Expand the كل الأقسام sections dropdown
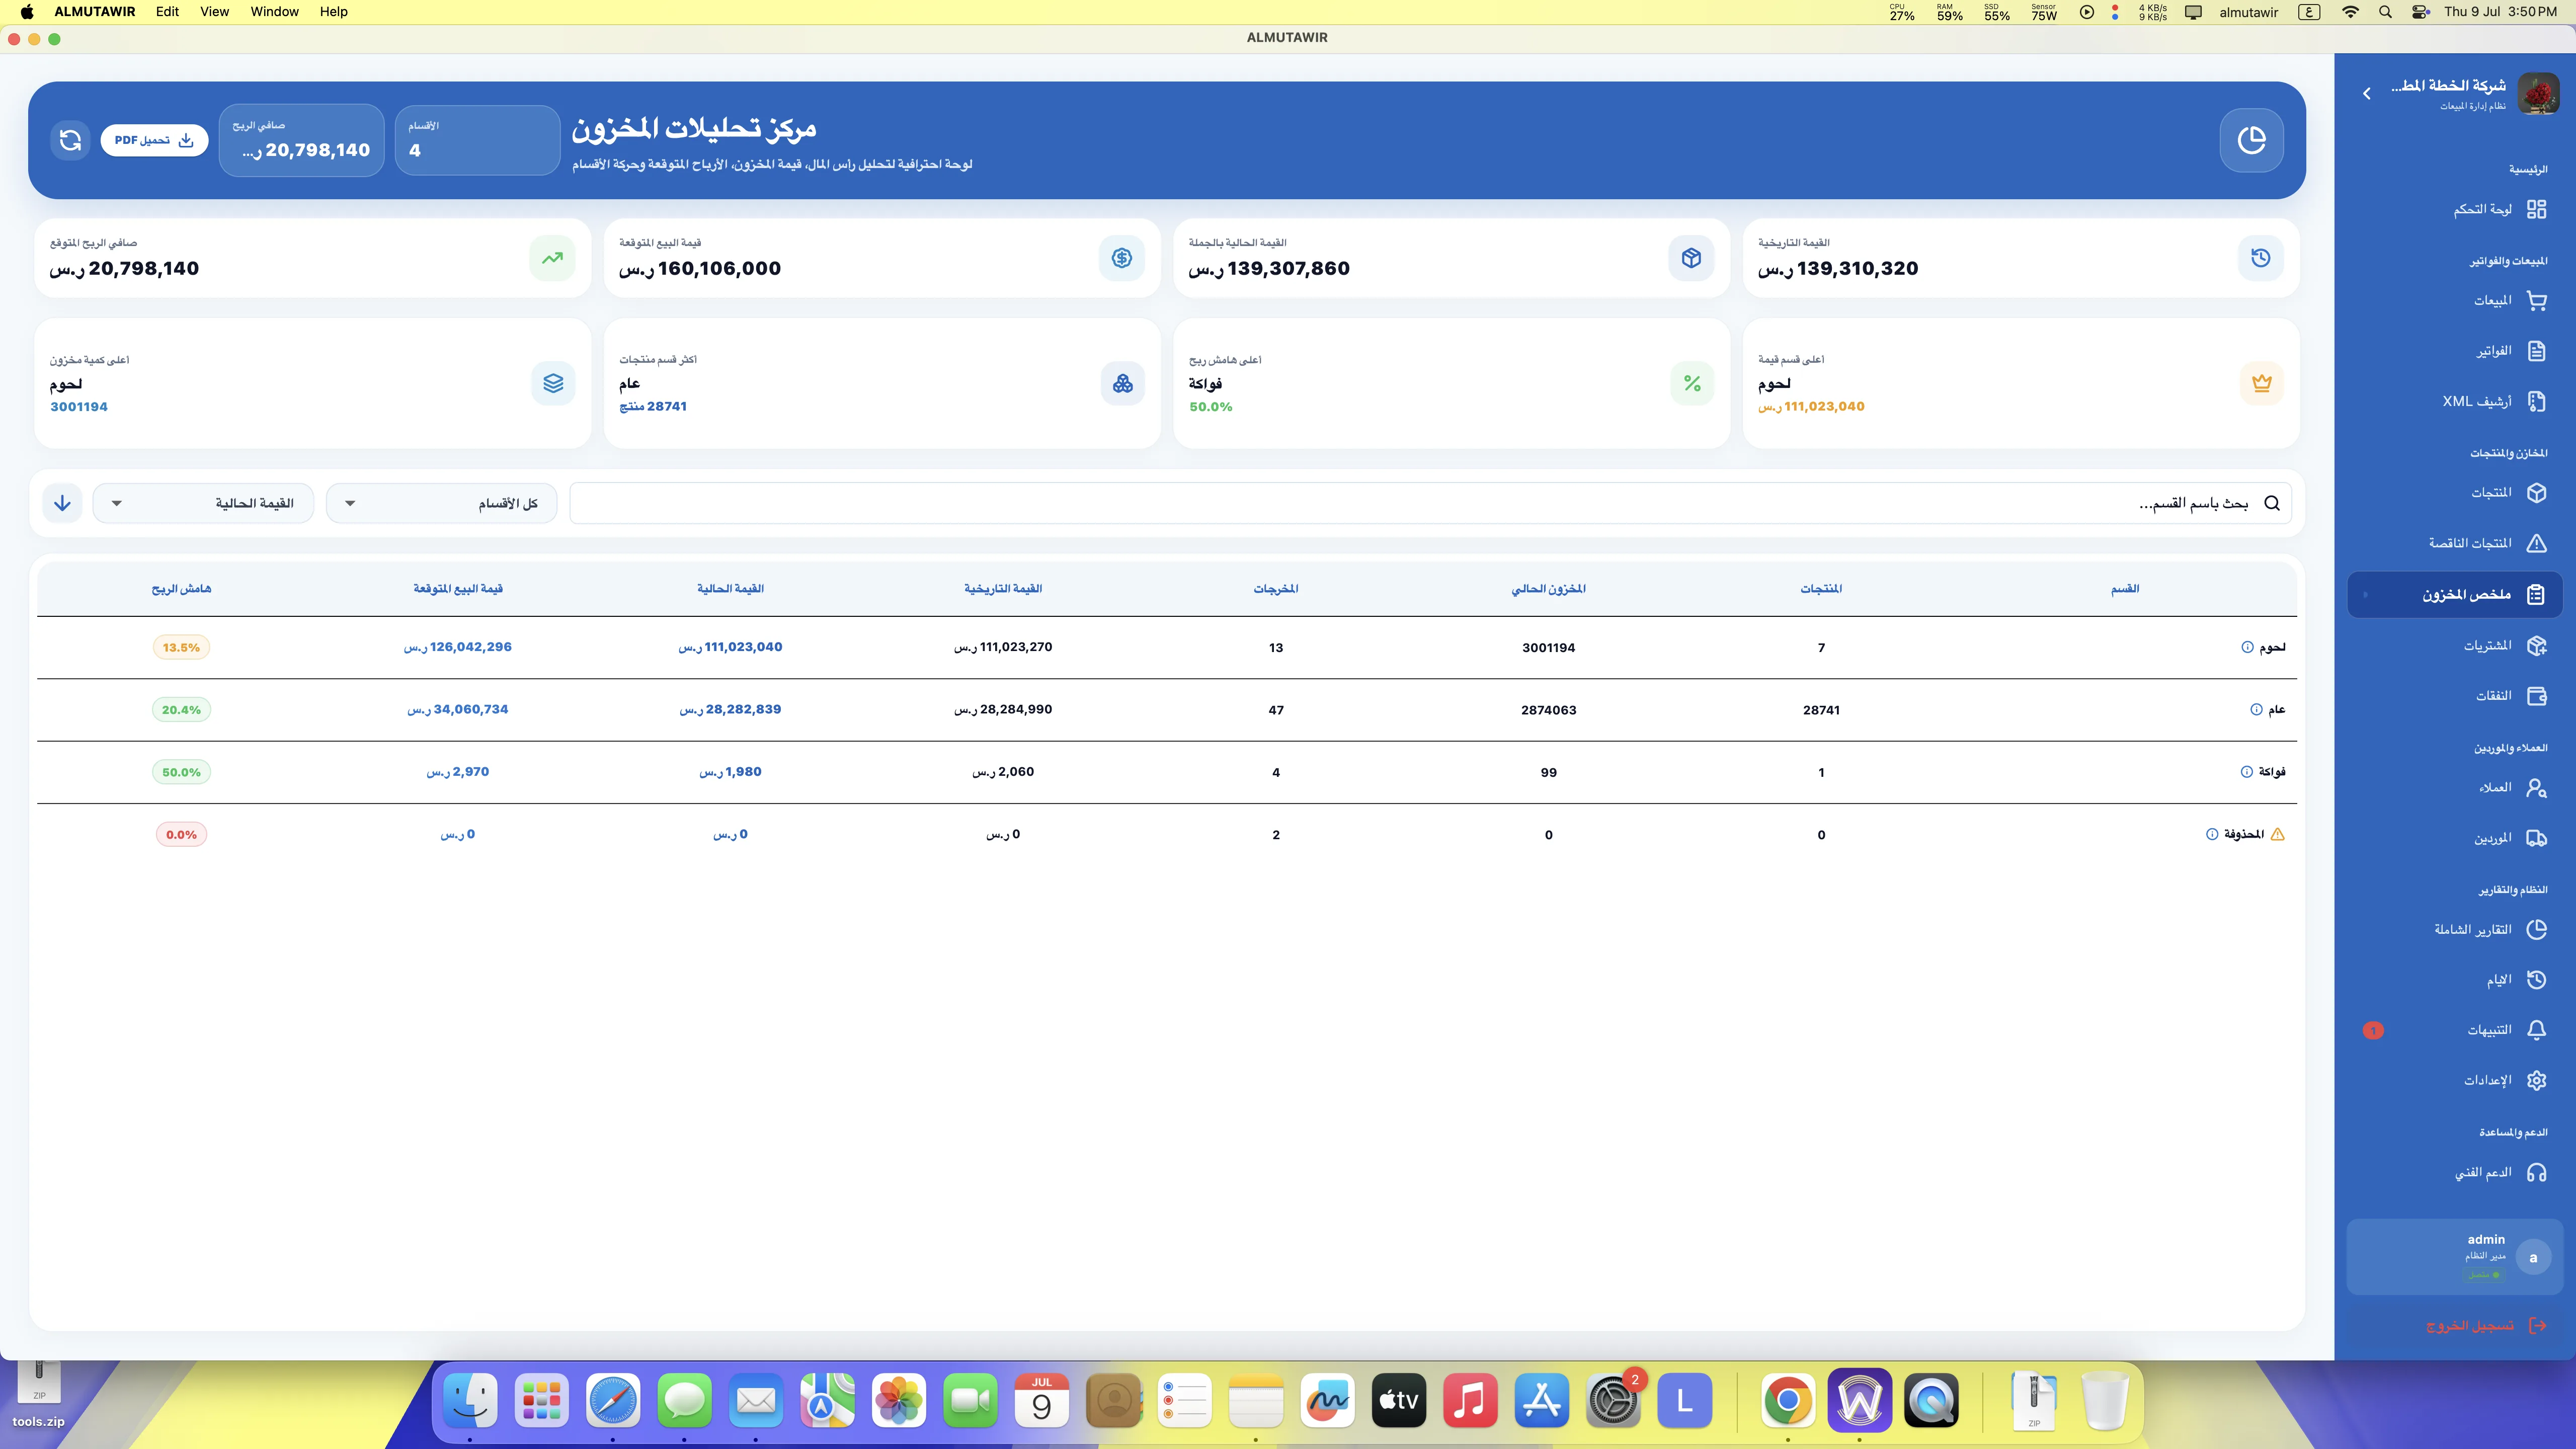The image size is (2576, 1449). tap(441, 503)
